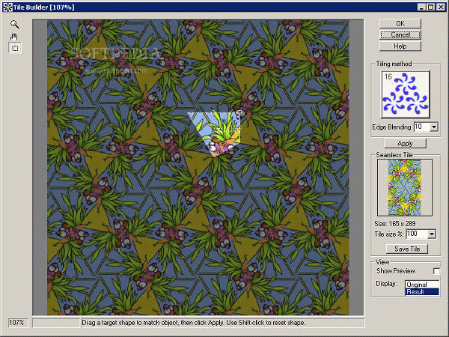
Task: Minimize the Tile Builder window
Action: 421,7
